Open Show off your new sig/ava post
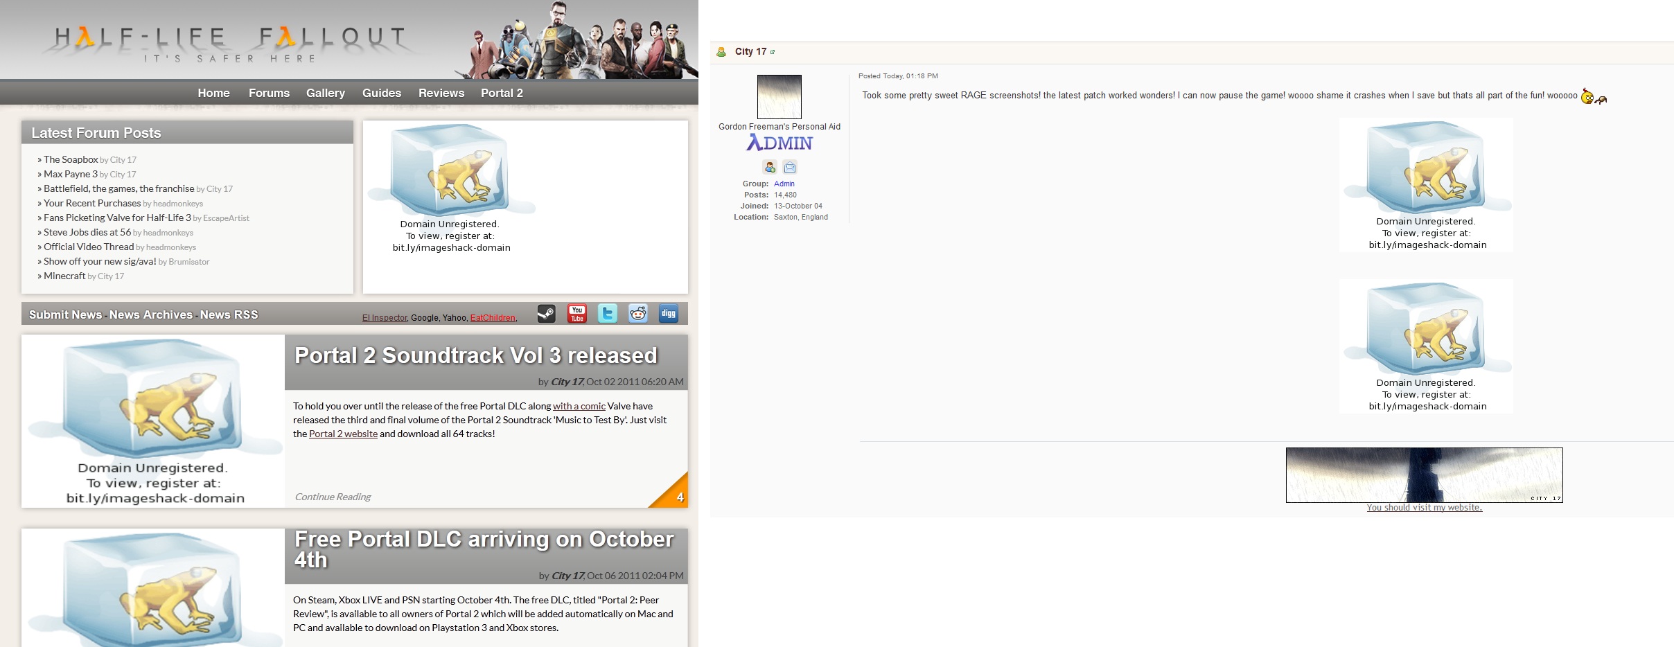1674x647 pixels. (x=100, y=261)
